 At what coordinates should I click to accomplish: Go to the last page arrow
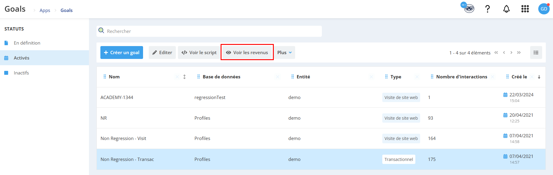point(519,53)
